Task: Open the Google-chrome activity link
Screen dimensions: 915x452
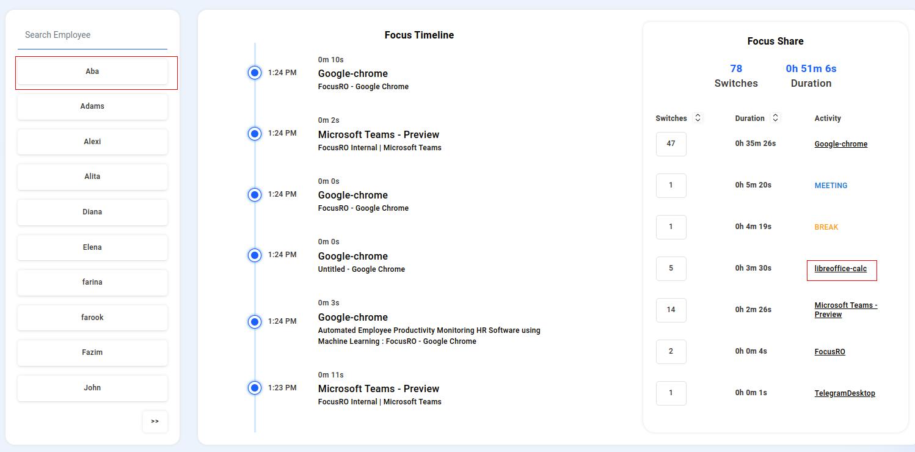Action: tap(841, 144)
